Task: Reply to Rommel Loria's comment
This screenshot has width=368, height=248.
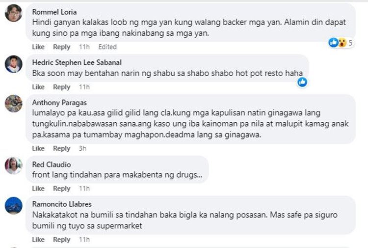Action: 62,47
